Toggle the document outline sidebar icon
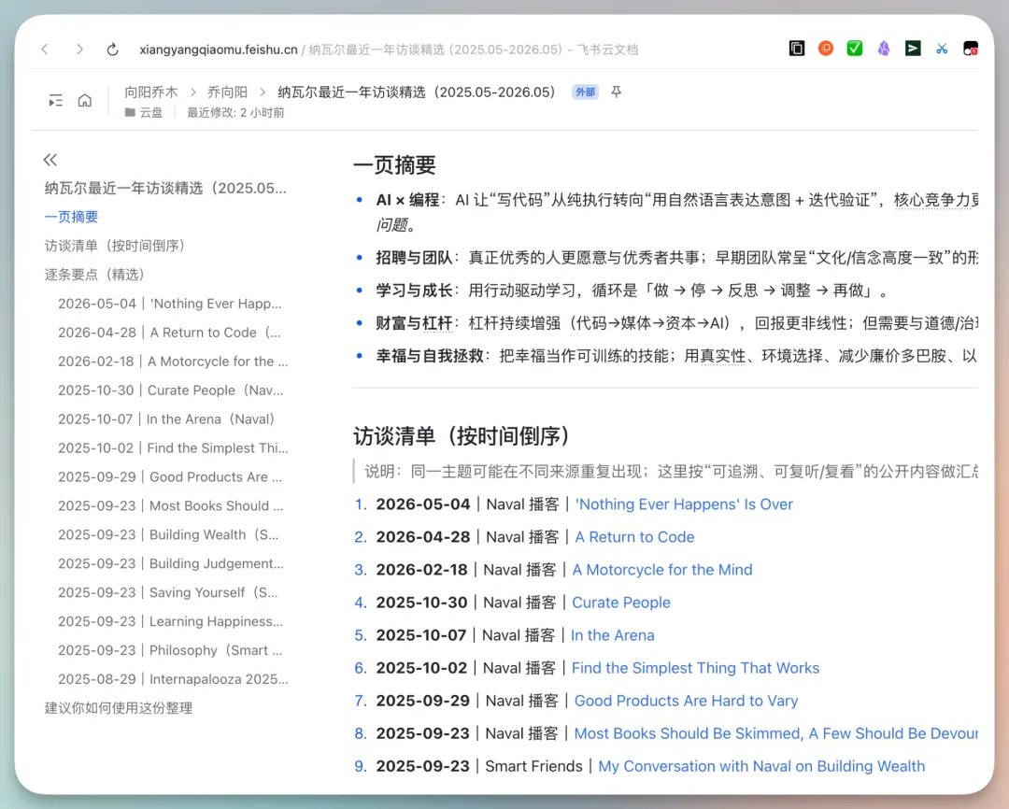Viewport: 1009px width, 809px height. tap(56, 100)
